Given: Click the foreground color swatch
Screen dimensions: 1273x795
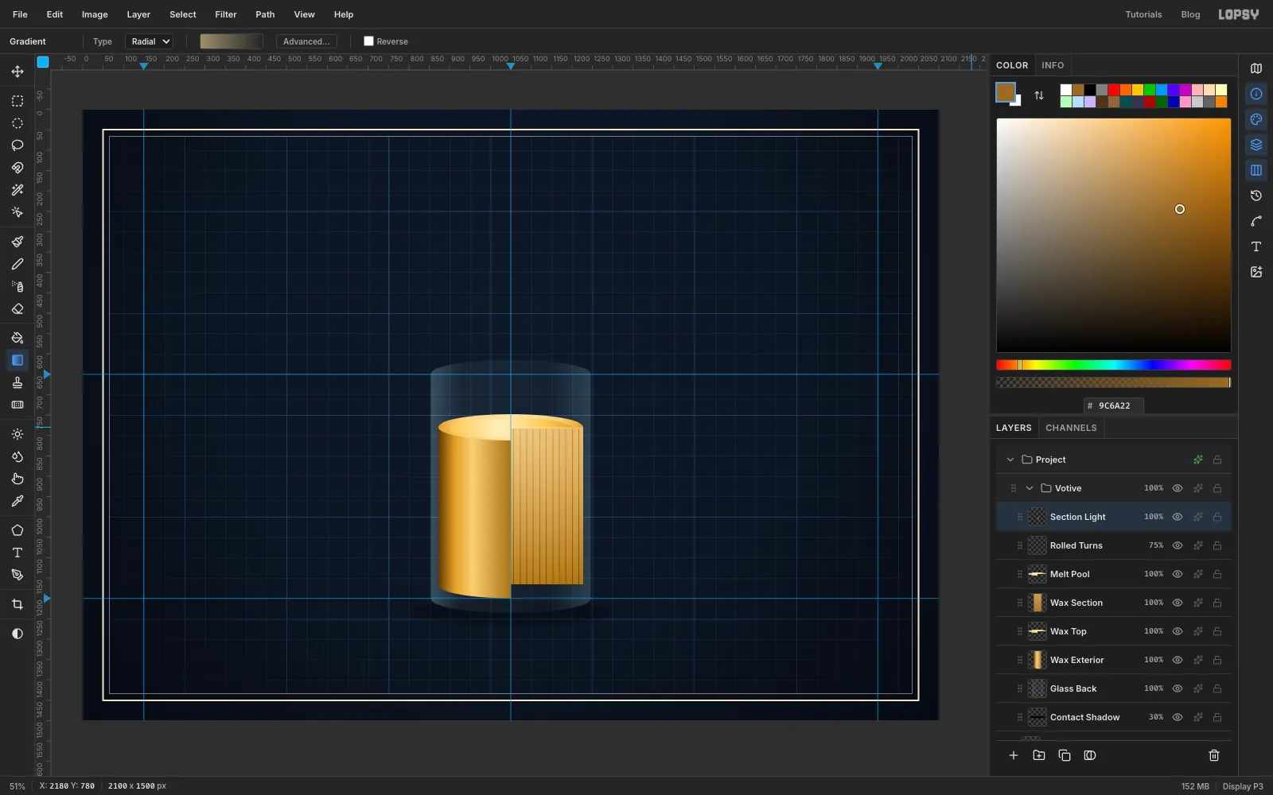Looking at the screenshot, I should pyautogui.click(x=1006, y=92).
